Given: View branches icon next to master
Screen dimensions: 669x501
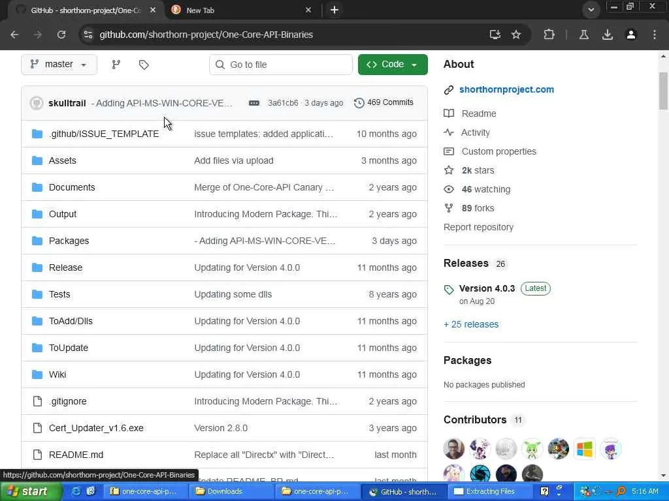Looking at the screenshot, I should [x=116, y=65].
